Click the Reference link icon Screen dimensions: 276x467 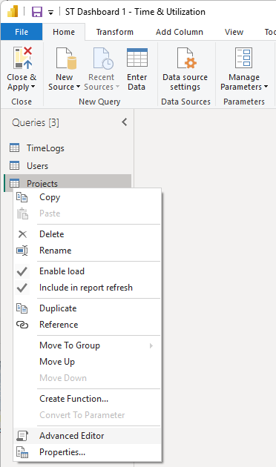pos(22,325)
